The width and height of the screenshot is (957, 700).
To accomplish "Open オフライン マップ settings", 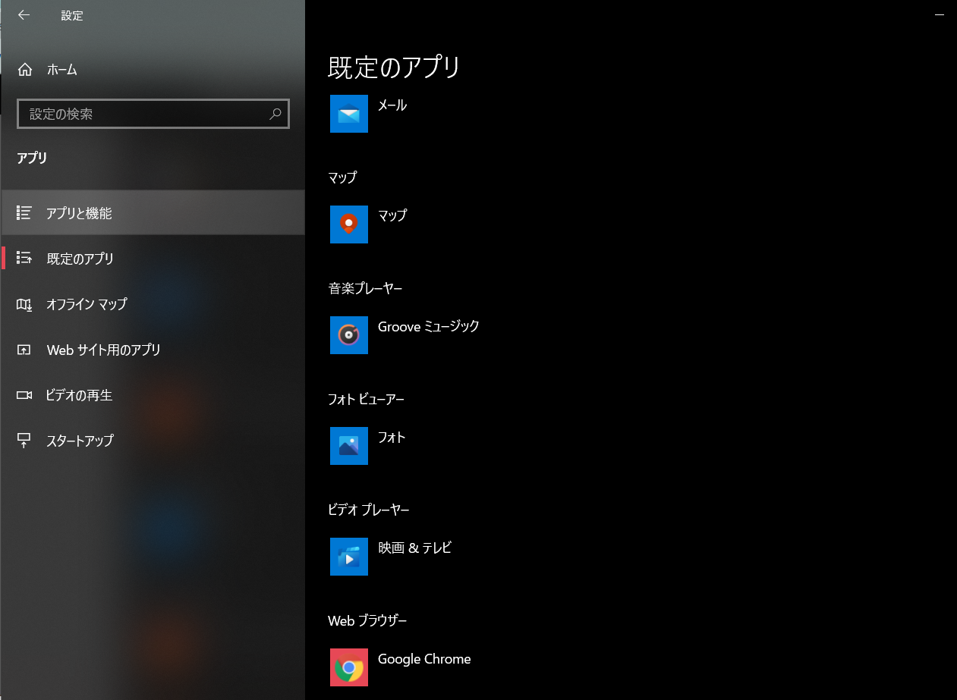I will tap(153, 304).
